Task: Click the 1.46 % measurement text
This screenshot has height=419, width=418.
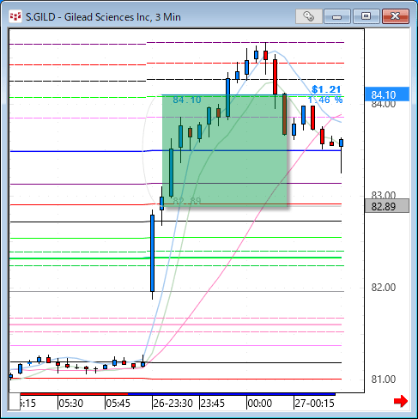Action: pos(325,100)
